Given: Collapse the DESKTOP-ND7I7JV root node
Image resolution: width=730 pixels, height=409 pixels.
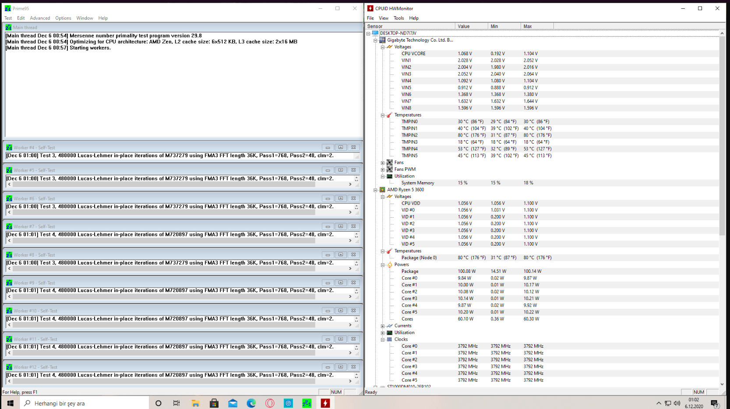Looking at the screenshot, I should point(368,33).
